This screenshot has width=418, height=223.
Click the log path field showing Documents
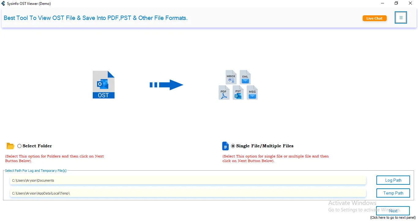(188, 180)
